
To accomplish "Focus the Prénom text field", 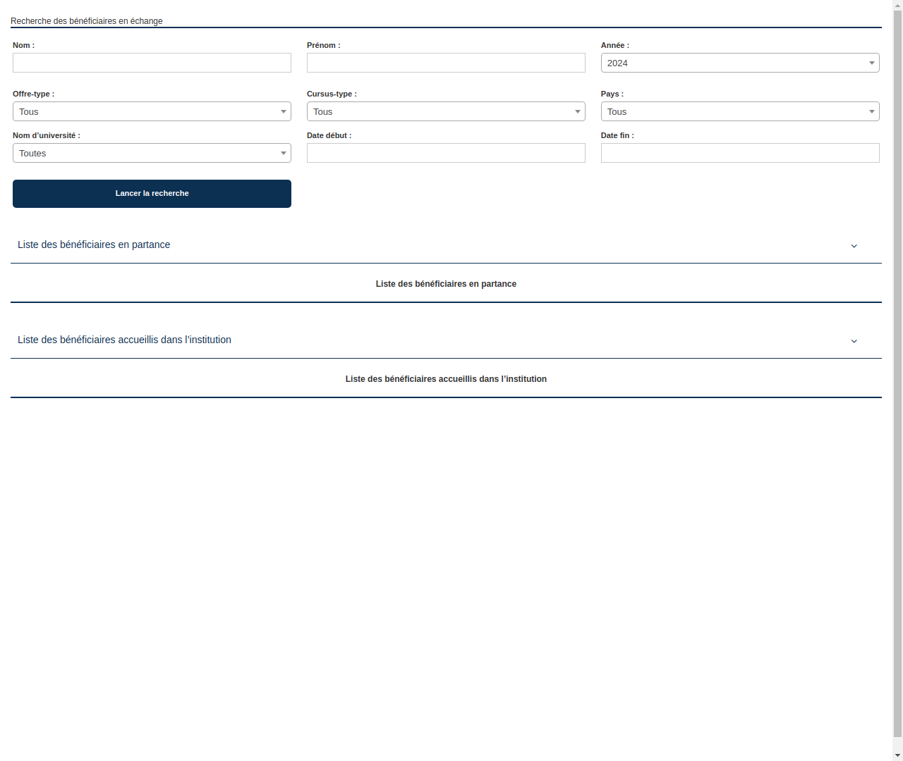I will [x=446, y=63].
